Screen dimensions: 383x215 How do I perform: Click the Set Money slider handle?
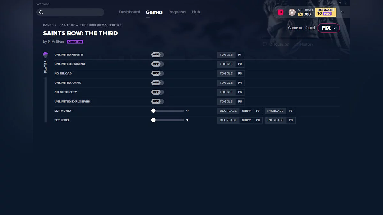pyautogui.click(x=154, y=111)
